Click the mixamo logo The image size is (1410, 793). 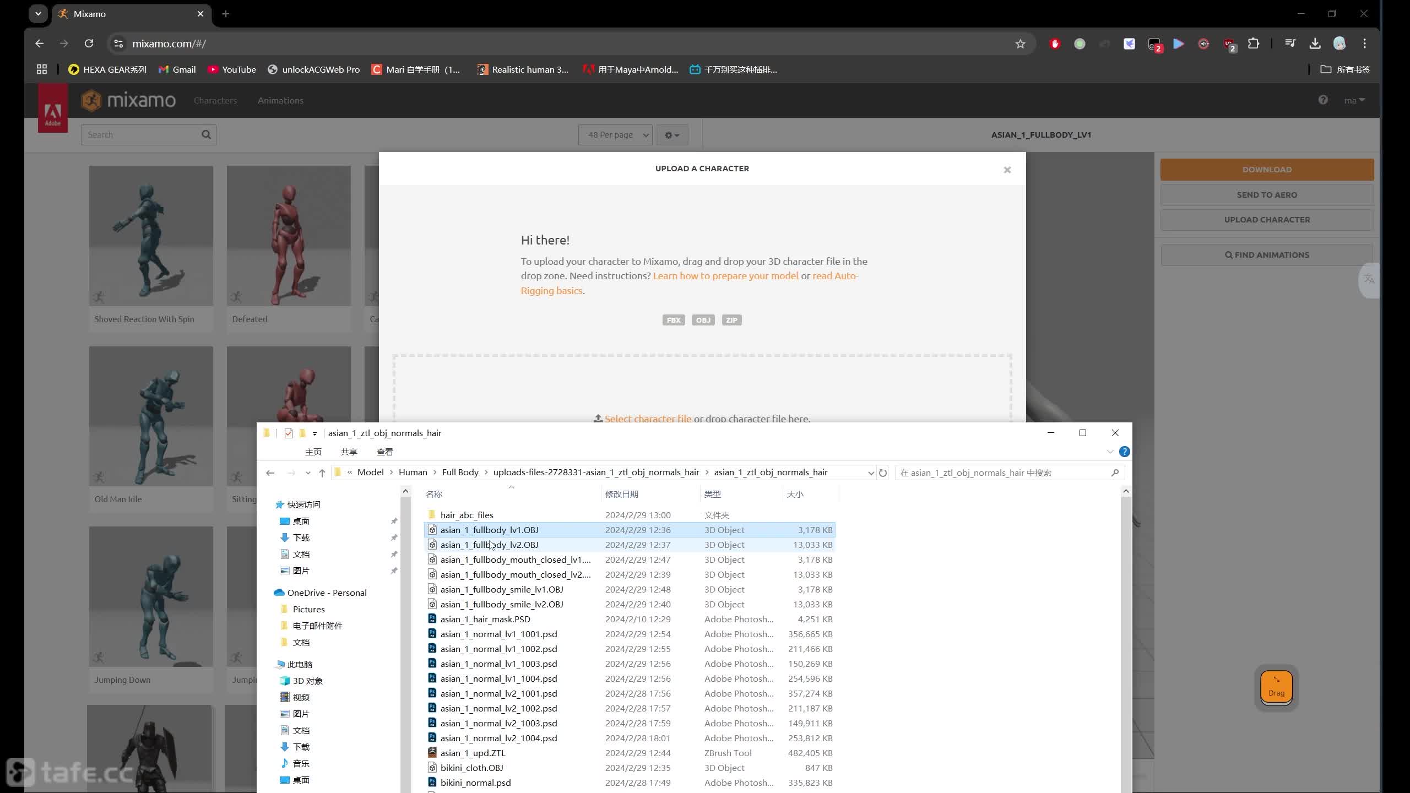(128, 100)
